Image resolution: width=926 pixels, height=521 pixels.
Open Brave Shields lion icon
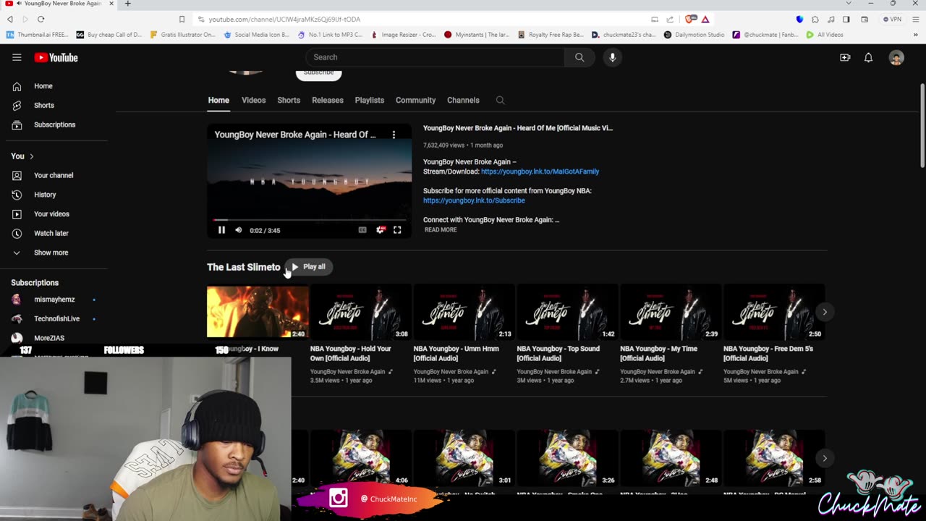point(689,20)
